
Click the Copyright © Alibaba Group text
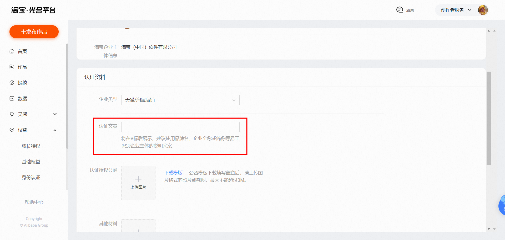tap(34, 222)
